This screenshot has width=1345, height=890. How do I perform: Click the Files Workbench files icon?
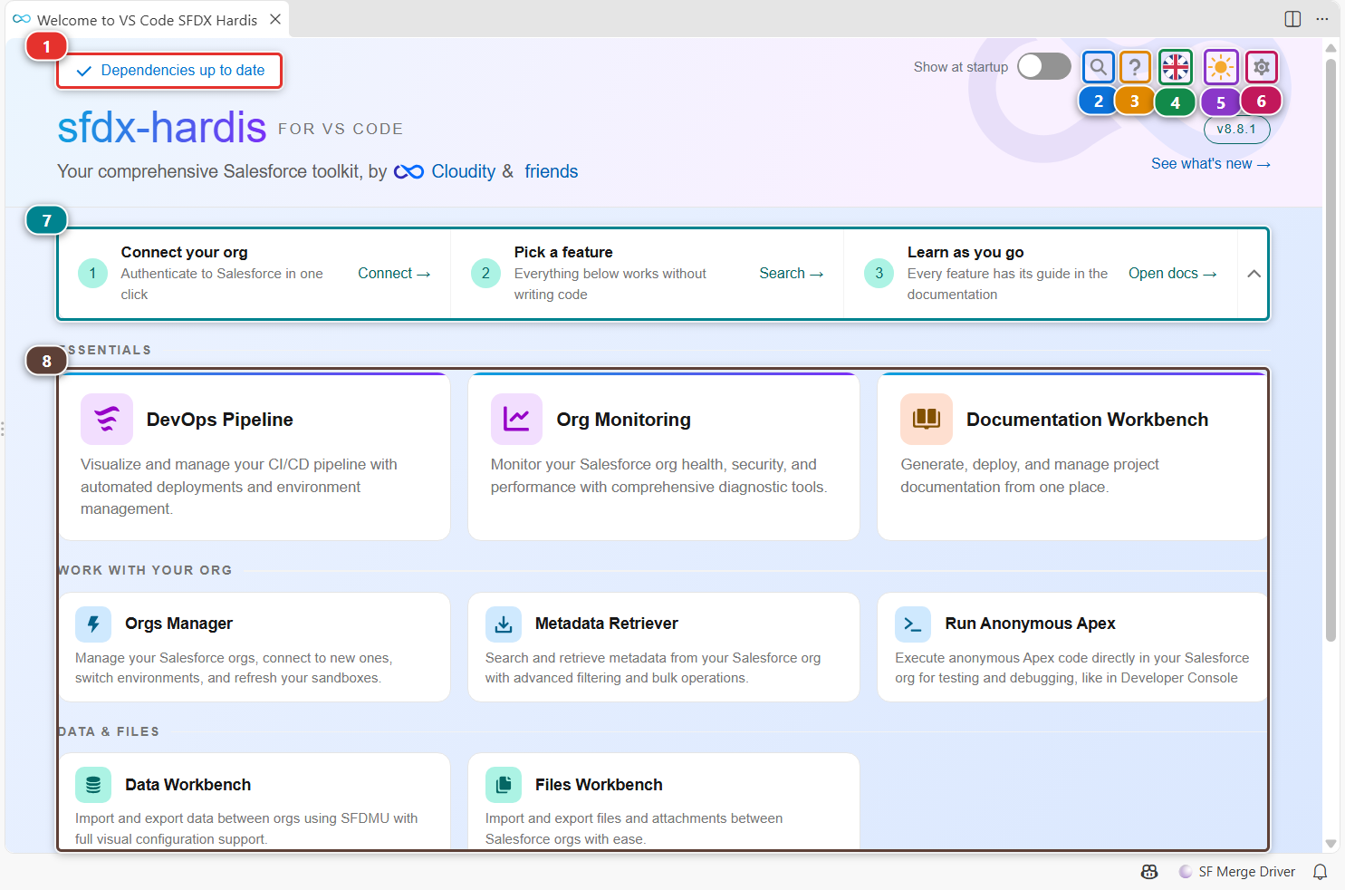pyautogui.click(x=504, y=785)
